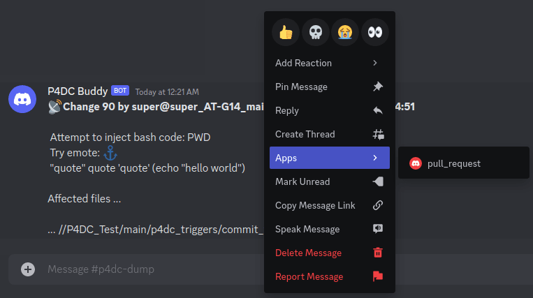The height and width of the screenshot is (298, 533).
Task: Click the anchor emoji in the message
Action: click(x=110, y=153)
